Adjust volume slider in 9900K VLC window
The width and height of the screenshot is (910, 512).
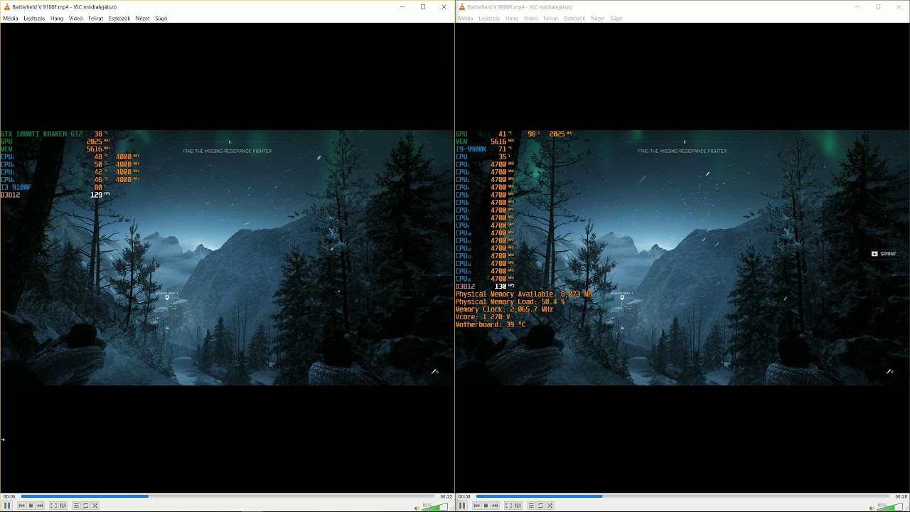[890, 506]
